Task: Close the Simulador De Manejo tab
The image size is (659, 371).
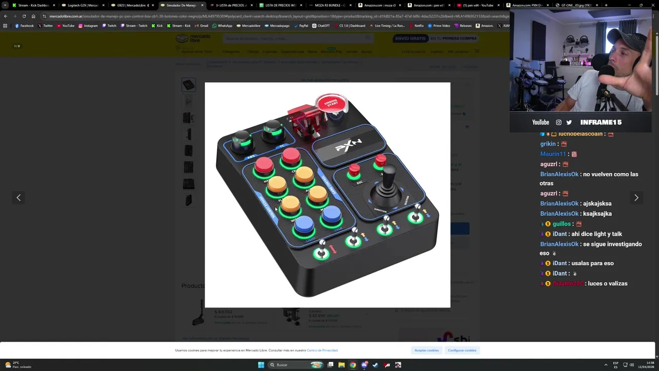Action: 202,5
